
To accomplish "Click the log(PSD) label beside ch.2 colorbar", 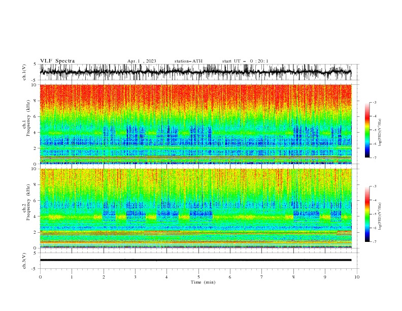I will point(380,216).
